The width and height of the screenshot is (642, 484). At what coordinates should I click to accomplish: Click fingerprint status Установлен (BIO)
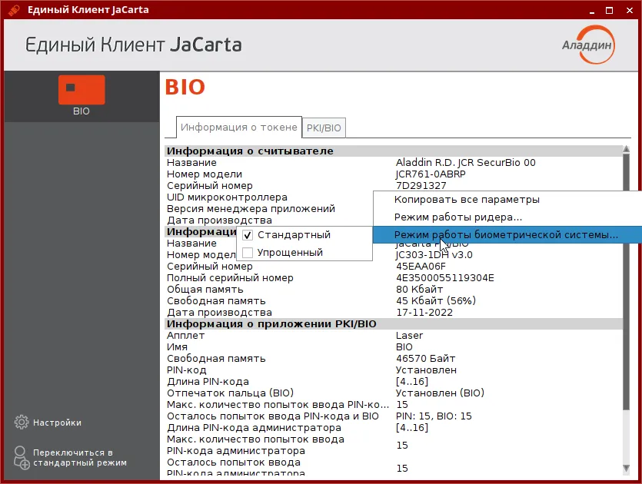(440, 393)
